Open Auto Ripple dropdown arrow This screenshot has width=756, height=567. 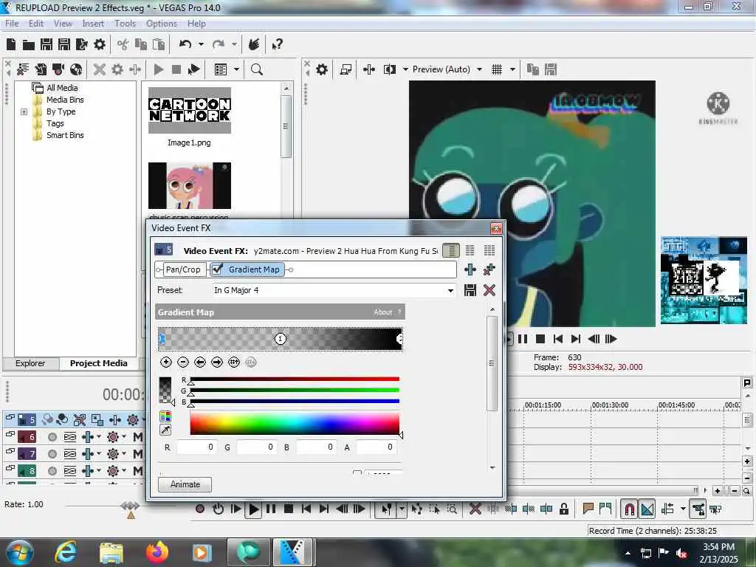coord(683,509)
